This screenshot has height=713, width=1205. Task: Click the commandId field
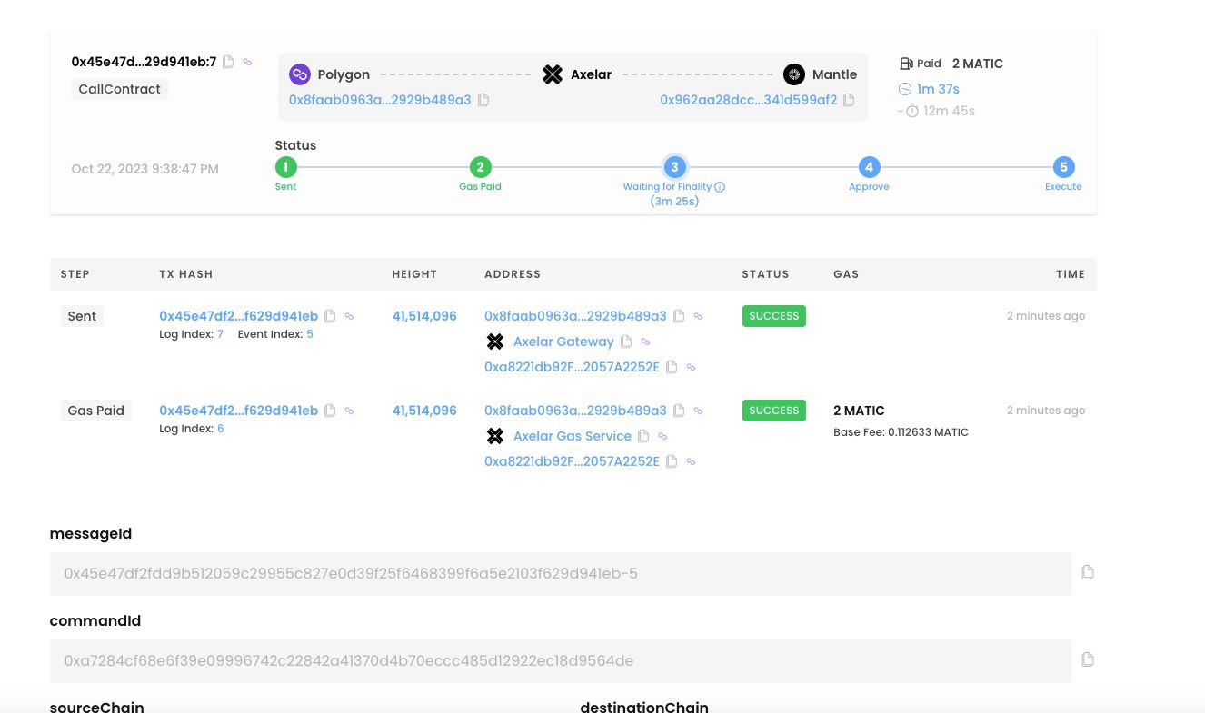pyautogui.click(x=561, y=661)
